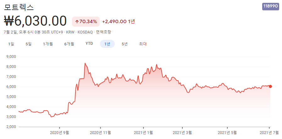The image size is (282, 139).
Task: Select the 1일 time range tab
Action: [x=11, y=44]
